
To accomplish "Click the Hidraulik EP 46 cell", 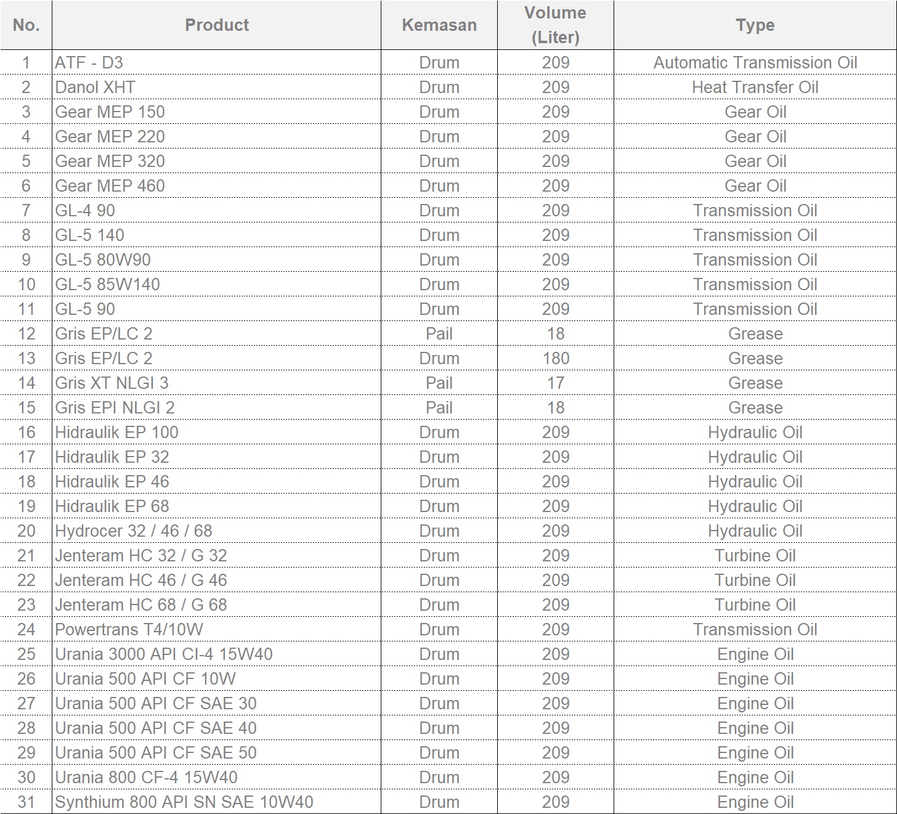I will 112,482.
